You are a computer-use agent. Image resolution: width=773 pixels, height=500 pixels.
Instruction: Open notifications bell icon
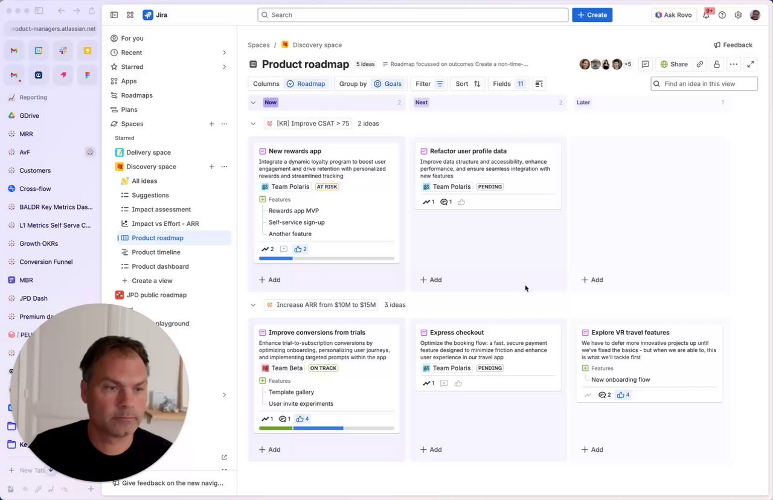(x=706, y=15)
